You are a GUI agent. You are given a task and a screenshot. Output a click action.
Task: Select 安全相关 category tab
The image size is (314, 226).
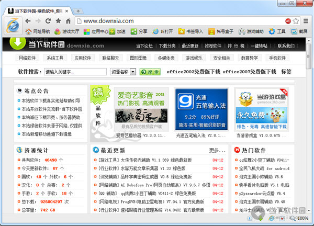[221, 58]
